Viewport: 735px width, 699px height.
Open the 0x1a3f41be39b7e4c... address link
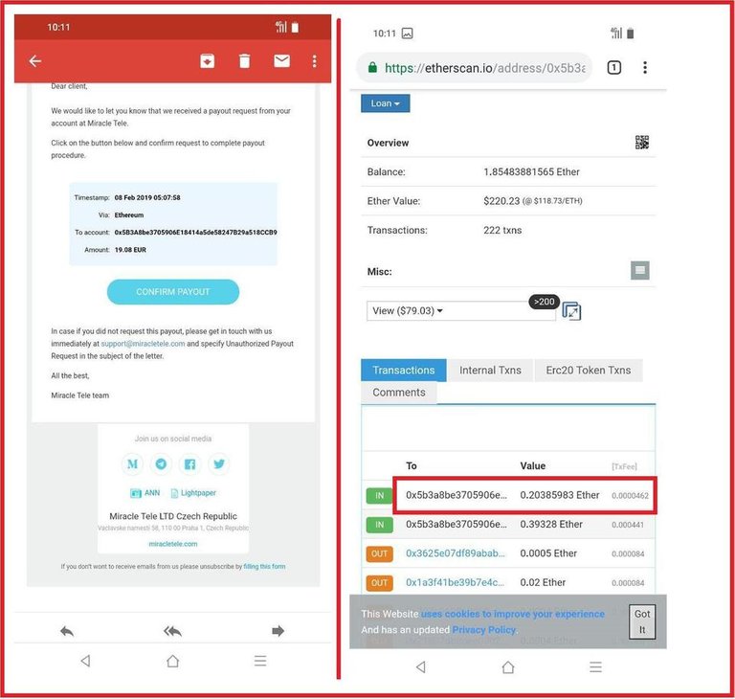pos(456,582)
